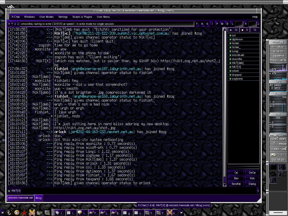The image size is (288, 216).
Task: Click the chat window vertical scrollbar handle
Action: [224, 179]
